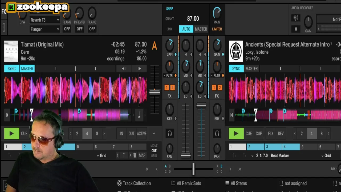Set loop IN point on Deck A

(x=121, y=134)
